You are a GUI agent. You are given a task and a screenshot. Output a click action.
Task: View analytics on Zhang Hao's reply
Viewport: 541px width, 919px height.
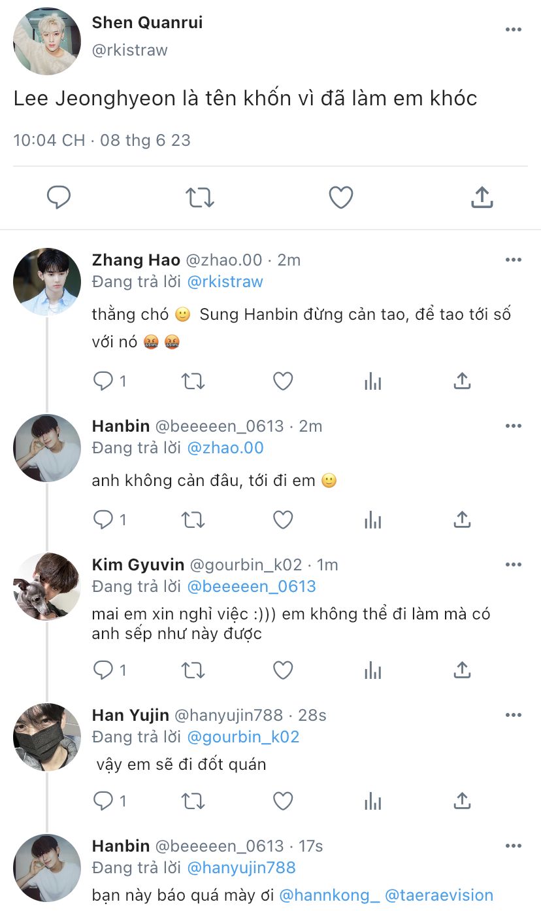372,381
